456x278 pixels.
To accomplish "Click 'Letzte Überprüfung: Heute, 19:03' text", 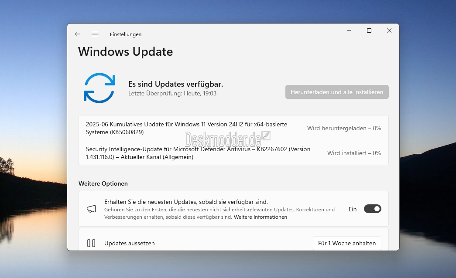I will [x=172, y=93].
